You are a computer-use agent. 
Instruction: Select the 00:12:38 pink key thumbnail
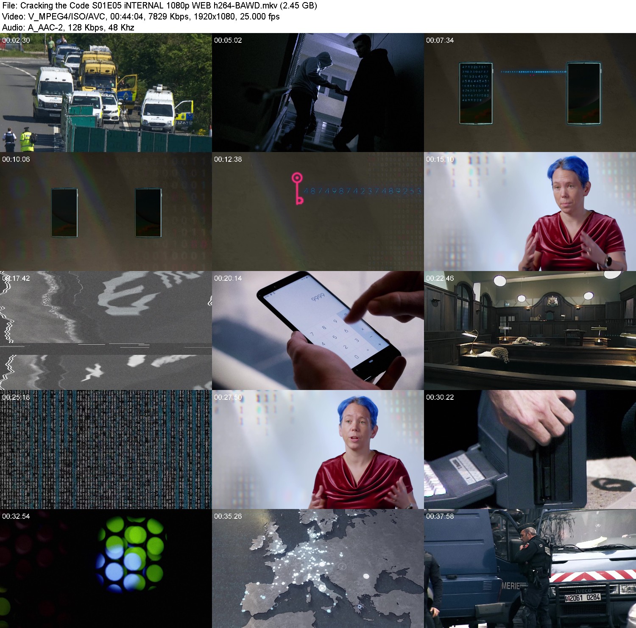[318, 212]
